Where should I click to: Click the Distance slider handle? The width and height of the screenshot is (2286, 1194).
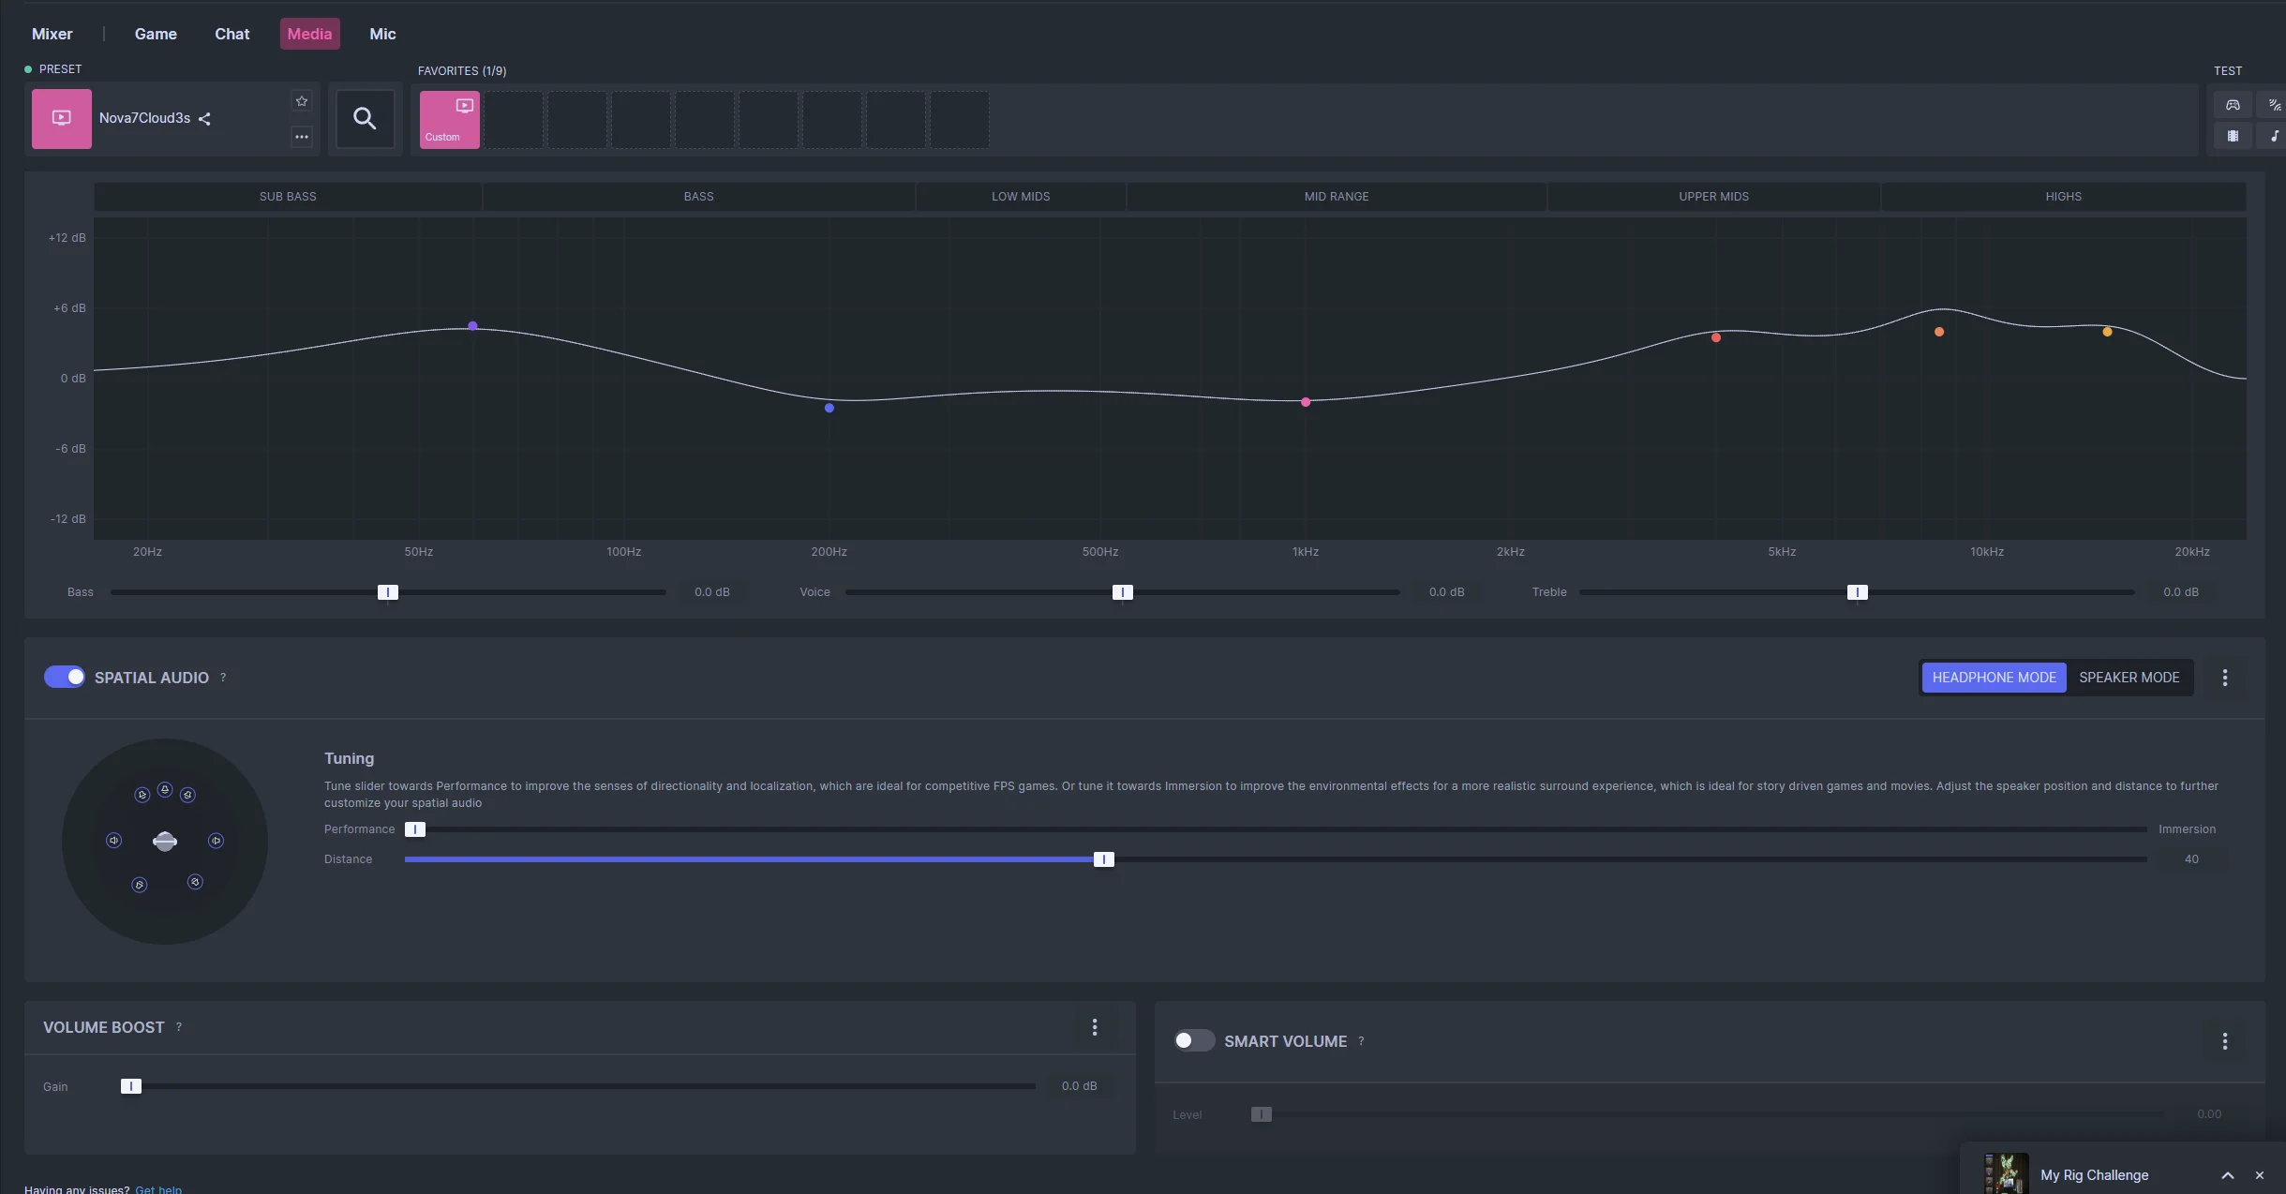point(1103,859)
